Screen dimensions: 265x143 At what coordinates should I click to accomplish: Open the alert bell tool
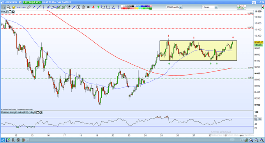pyautogui.click(x=14, y=7)
